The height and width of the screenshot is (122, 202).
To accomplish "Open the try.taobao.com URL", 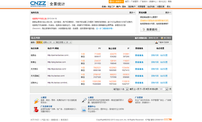I will click(x=58, y=83).
